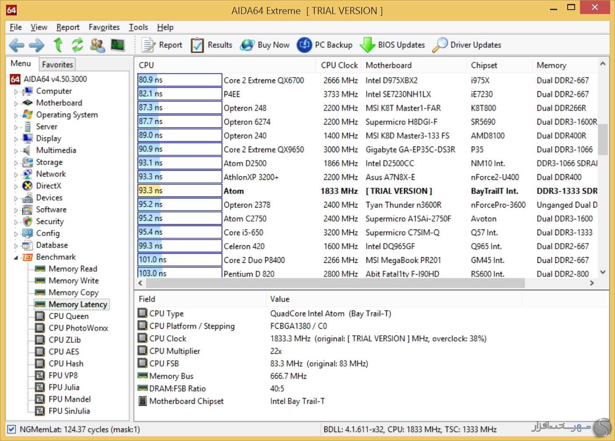
Task: Open the users icon in toolbar
Action: point(97,45)
